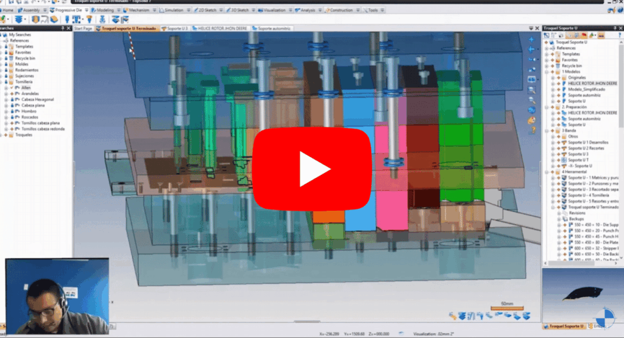Expand the Tornillería folder
The height and width of the screenshot is (338, 624).
(x=1, y=82)
